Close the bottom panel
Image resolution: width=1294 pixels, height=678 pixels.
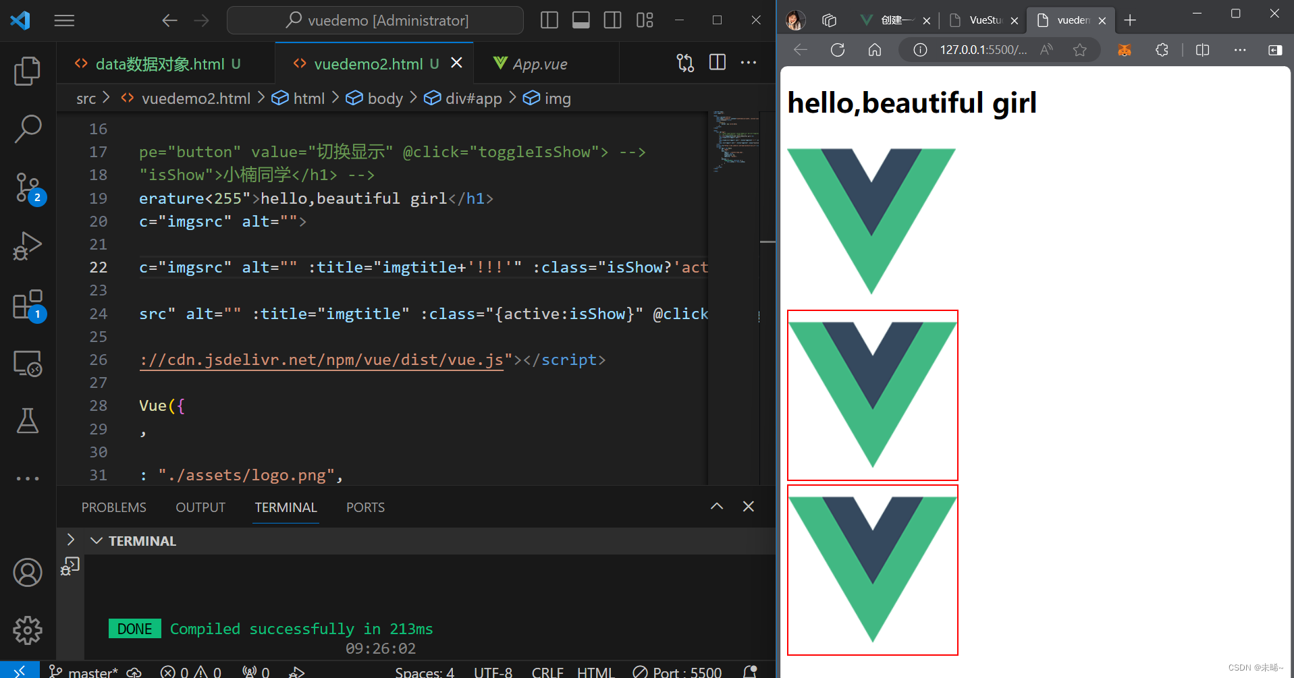point(749,506)
